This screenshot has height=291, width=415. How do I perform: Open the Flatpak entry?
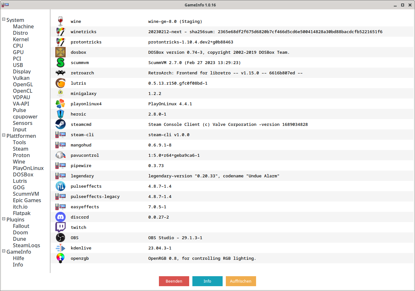tap(22, 213)
